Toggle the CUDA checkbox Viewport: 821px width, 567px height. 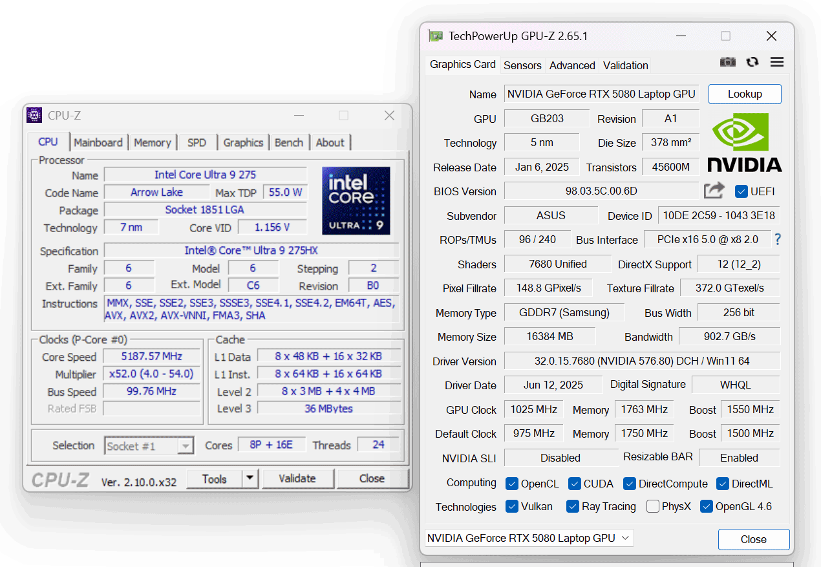click(574, 484)
